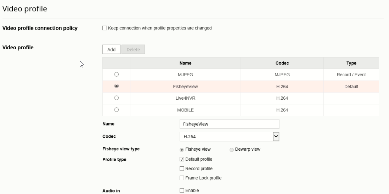The height and width of the screenshot is (194, 389).
Task: Open the Codec dropdown
Action: point(229,137)
